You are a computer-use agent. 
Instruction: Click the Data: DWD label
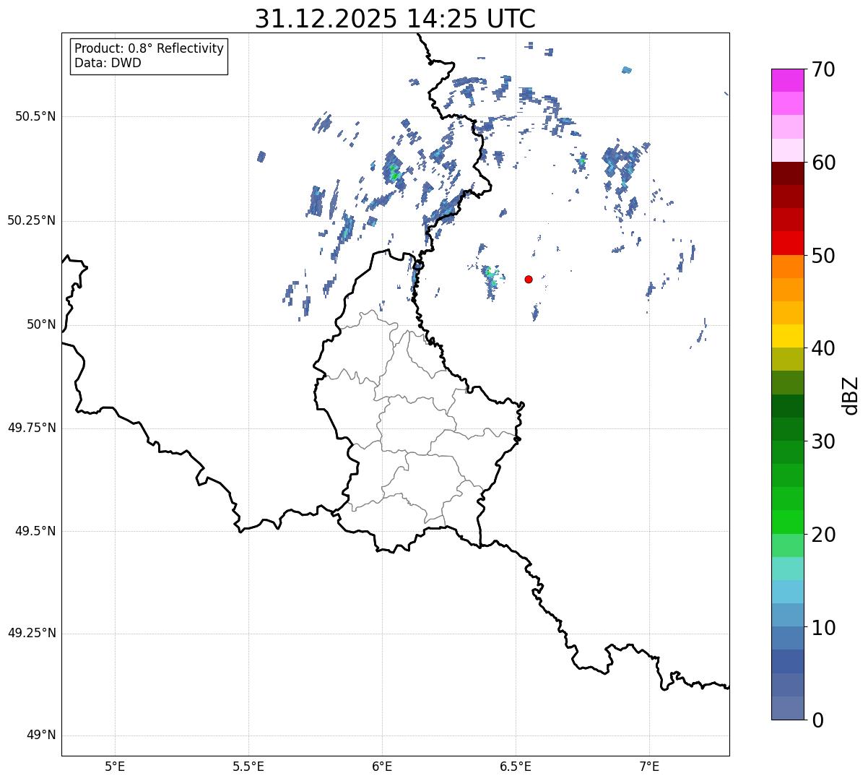pyautogui.click(x=108, y=63)
